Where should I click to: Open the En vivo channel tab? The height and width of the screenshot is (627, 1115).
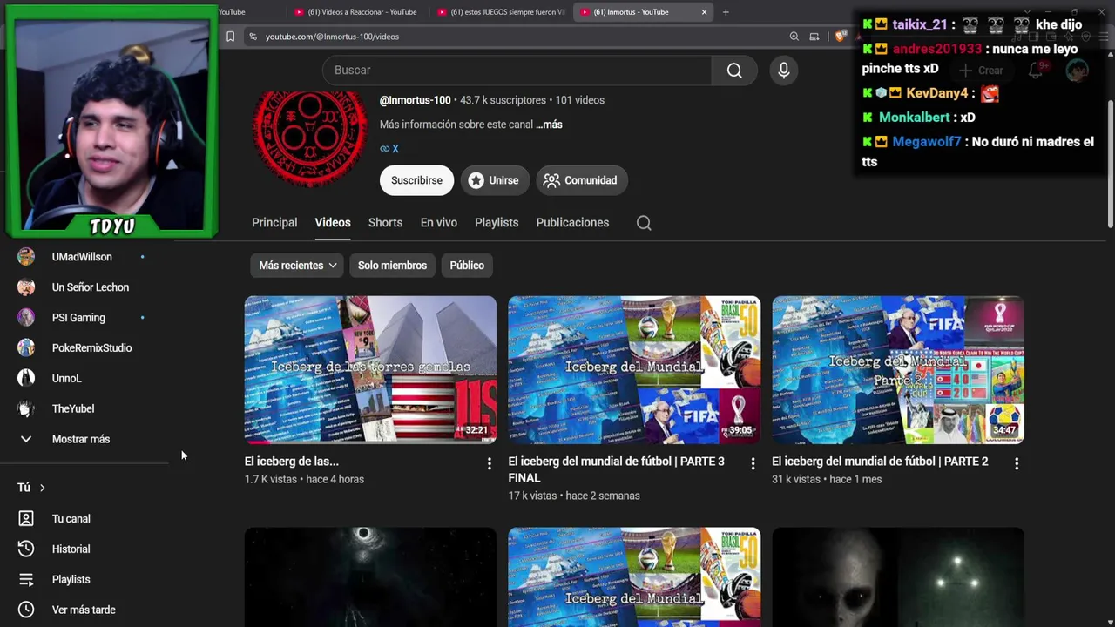[x=439, y=223]
